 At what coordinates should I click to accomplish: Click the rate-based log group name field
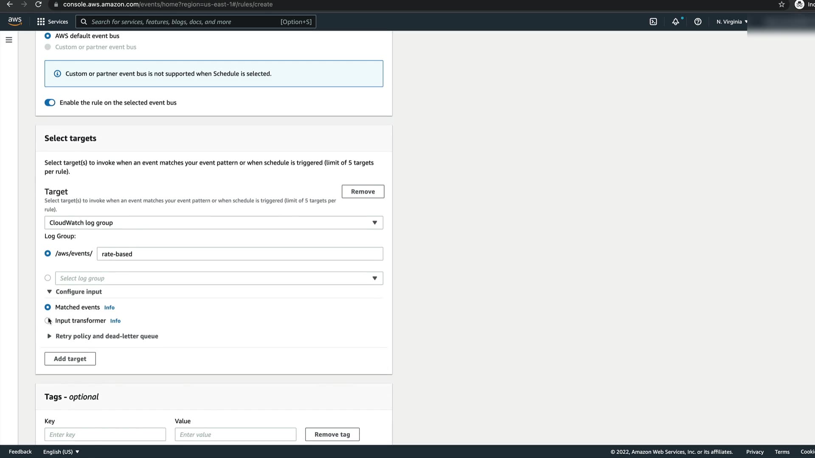tap(240, 254)
